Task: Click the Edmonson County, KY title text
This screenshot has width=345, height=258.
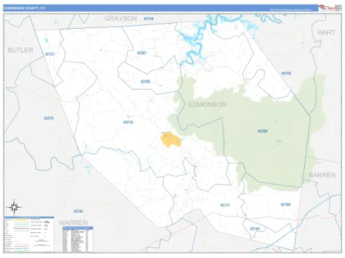Action: (24, 8)
